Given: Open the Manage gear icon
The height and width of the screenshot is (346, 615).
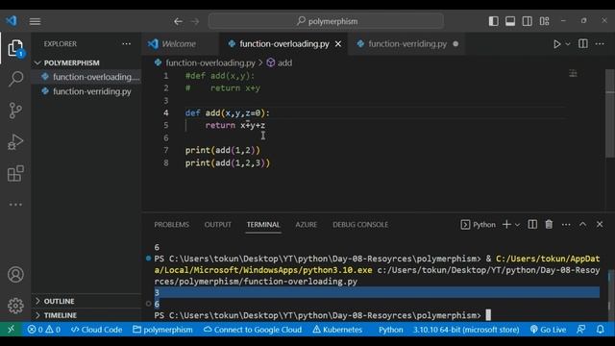Looking at the screenshot, I should point(15,306).
